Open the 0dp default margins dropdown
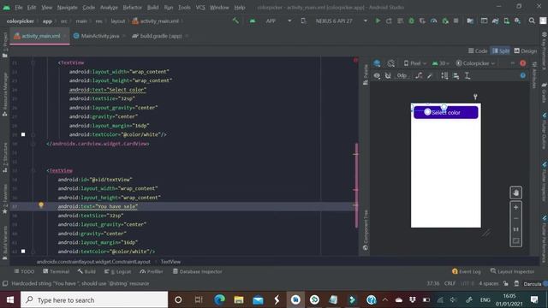 [402, 75]
